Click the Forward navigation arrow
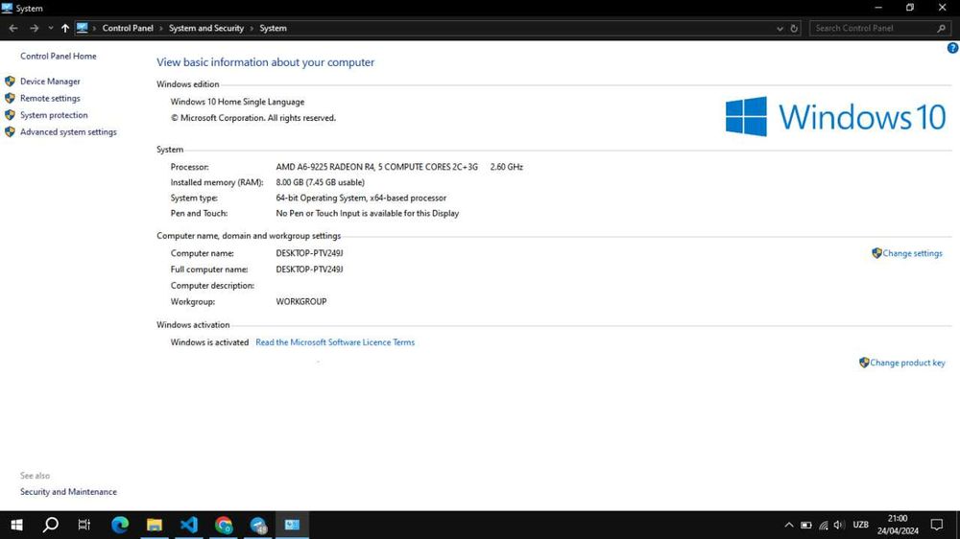The width and height of the screenshot is (960, 539). 34,28
